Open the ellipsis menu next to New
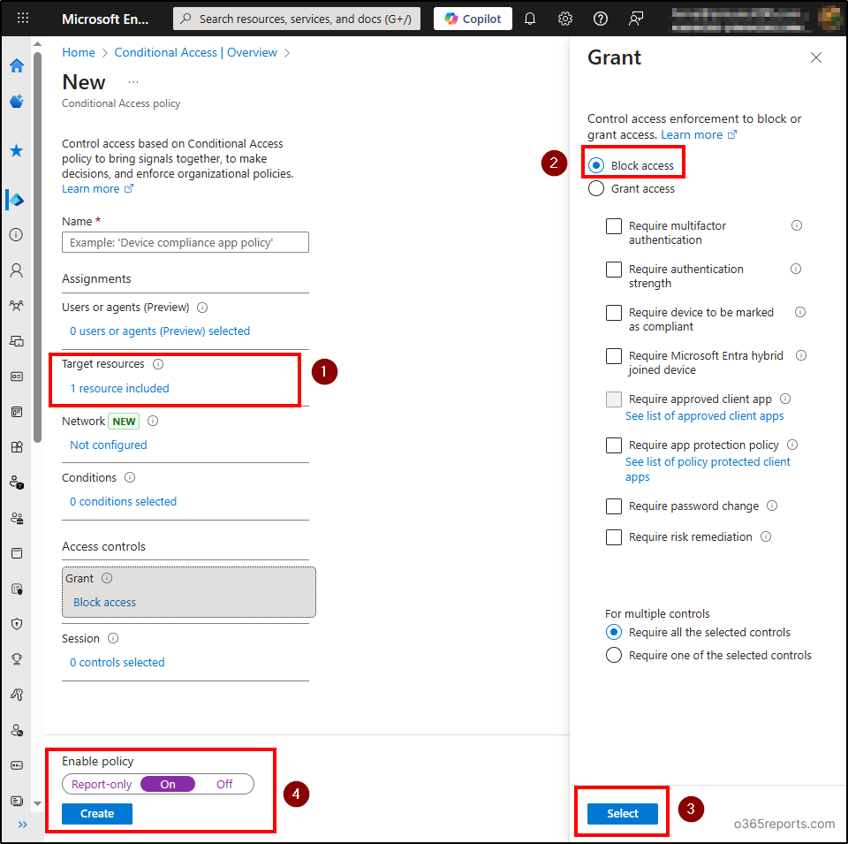Viewport: 848px width, 844px height. [132, 80]
